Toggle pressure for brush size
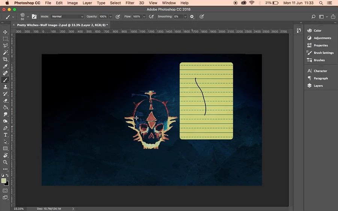This screenshot has width=338, height=211. [x=202, y=16]
